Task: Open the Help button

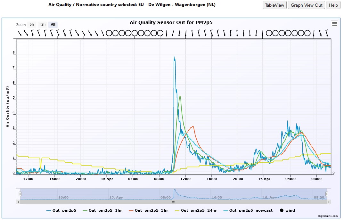Action: click(333, 5)
